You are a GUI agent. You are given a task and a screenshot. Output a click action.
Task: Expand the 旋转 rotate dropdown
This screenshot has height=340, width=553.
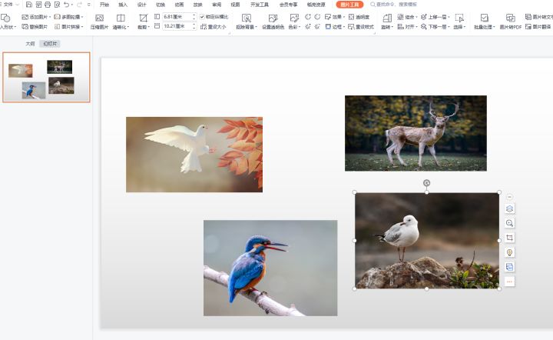pyautogui.click(x=386, y=20)
